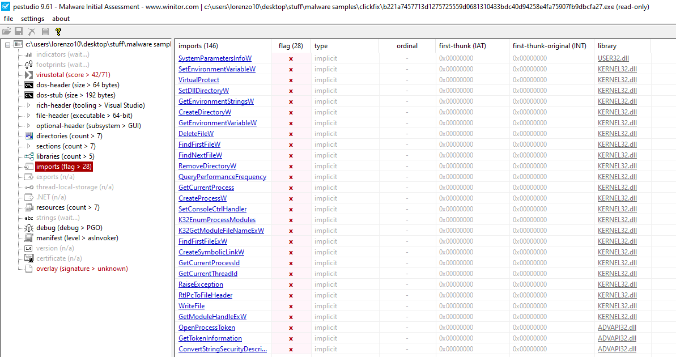Open the DeleteFileW import link
The height and width of the screenshot is (357, 676).
196,134
